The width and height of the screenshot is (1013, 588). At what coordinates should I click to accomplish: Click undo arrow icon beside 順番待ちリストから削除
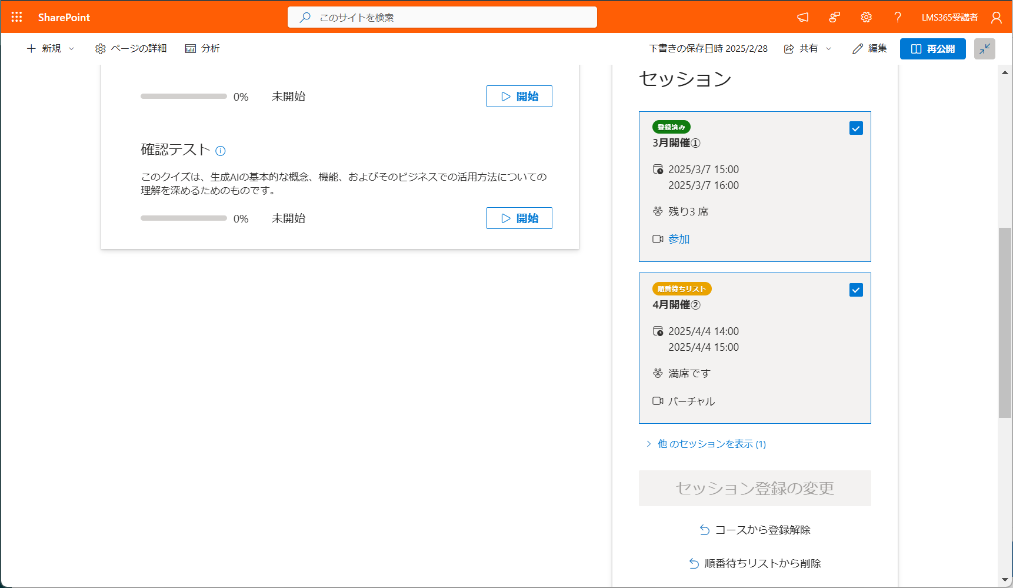point(694,563)
